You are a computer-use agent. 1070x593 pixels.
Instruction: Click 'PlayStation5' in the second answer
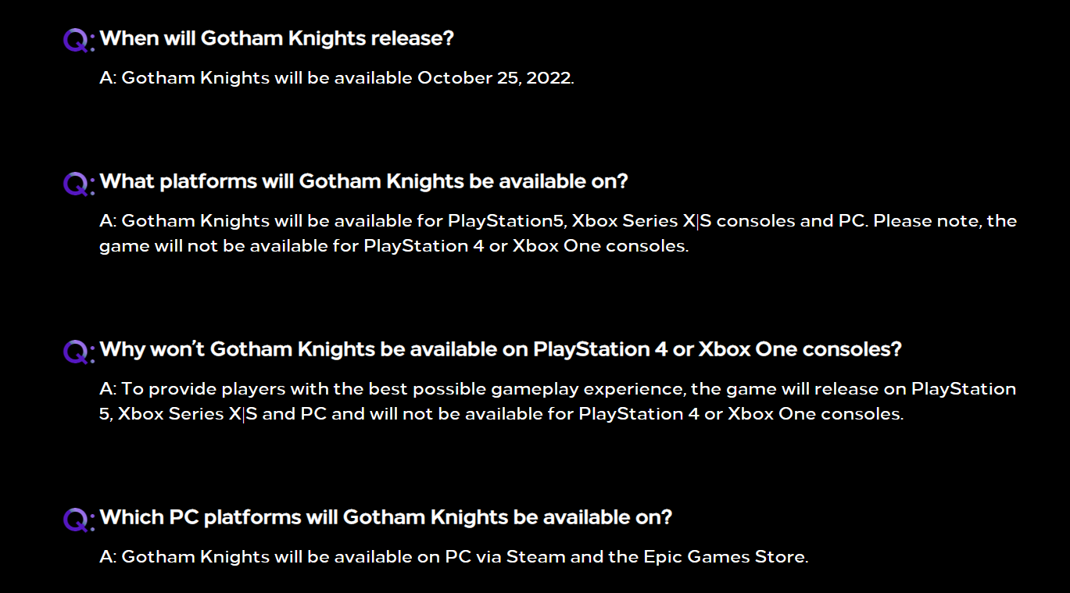[x=506, y=221]
